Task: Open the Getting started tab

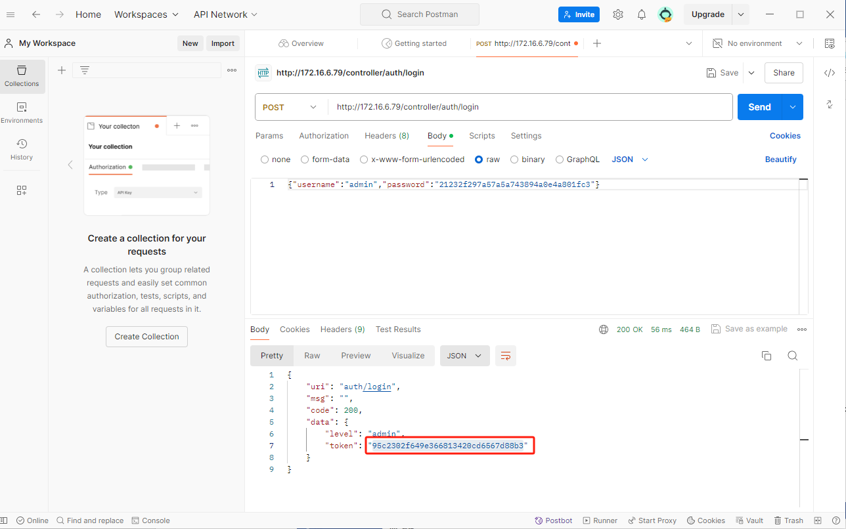Action: (414, 43)
